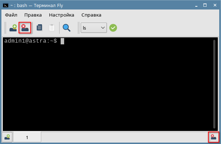This screenshot has height=144, width=221.
Task: Run selected command with green checkmark
Action: 113,28
